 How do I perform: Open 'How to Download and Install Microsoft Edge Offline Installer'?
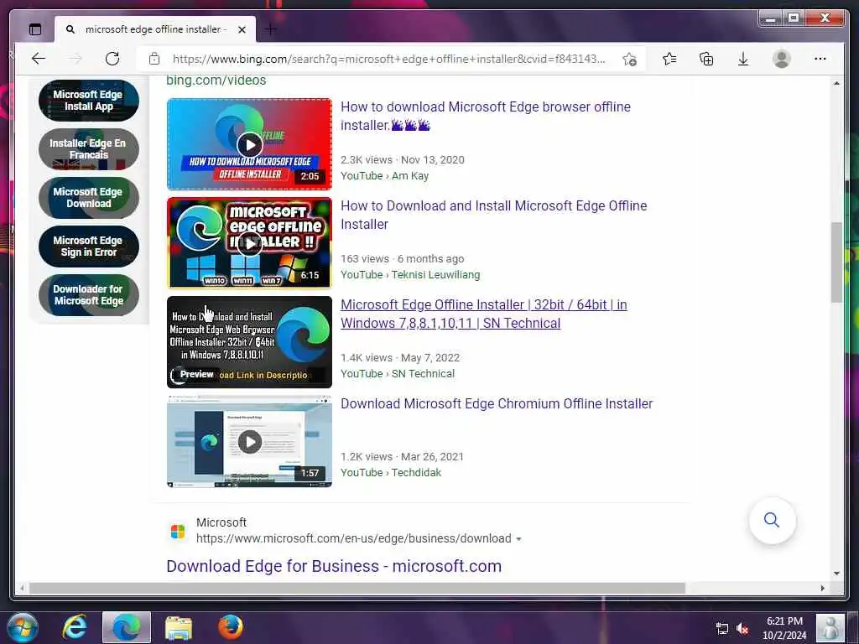[493, 215]
